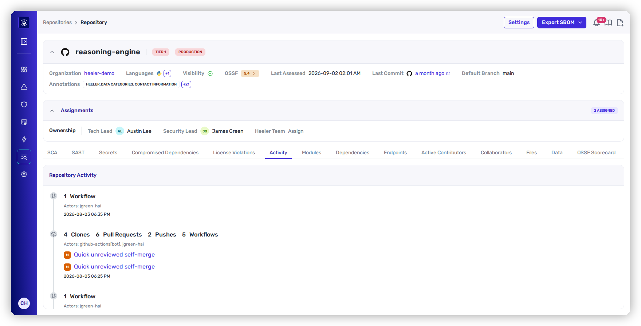
Task: Open the Active Contributors tab
Action: point(444,152)
